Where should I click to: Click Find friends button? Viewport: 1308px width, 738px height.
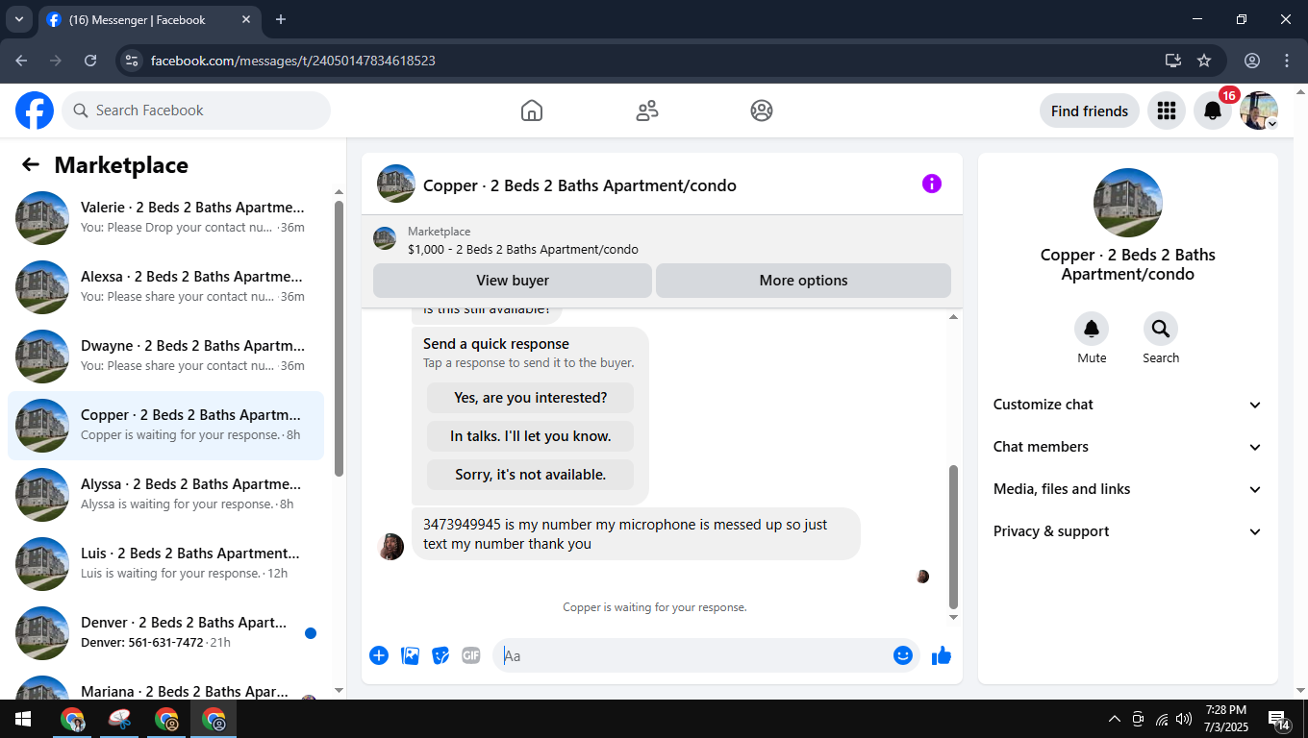pos(1090,111)
